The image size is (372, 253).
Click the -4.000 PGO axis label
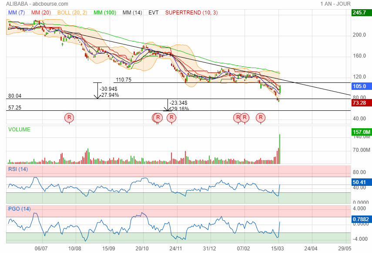point(359,239)
